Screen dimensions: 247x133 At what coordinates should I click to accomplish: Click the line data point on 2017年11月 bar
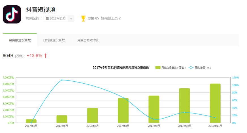pos(215,118)
